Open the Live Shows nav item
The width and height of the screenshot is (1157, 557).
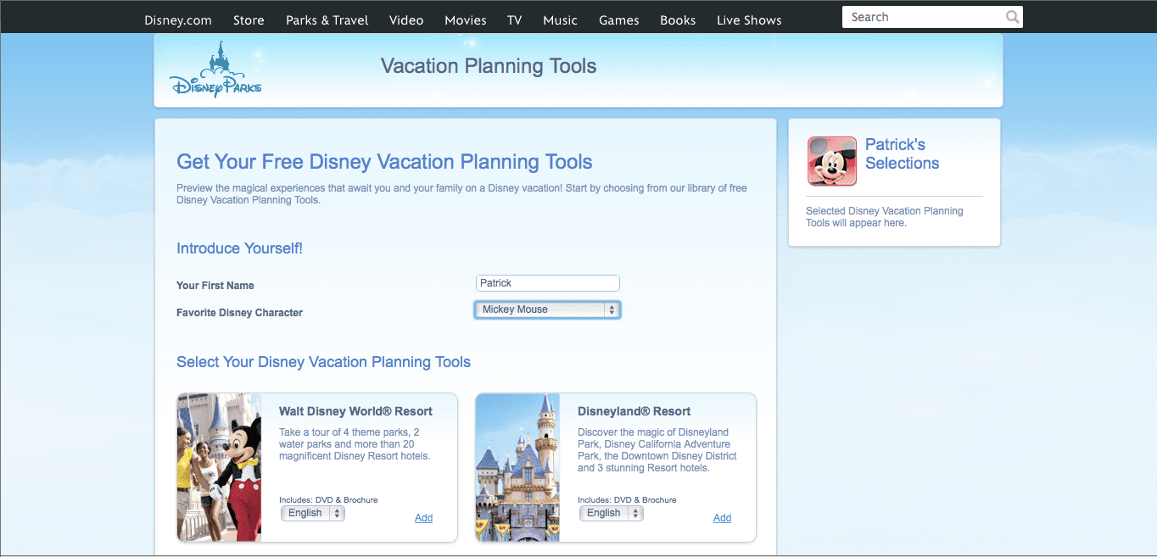(749, 20)
